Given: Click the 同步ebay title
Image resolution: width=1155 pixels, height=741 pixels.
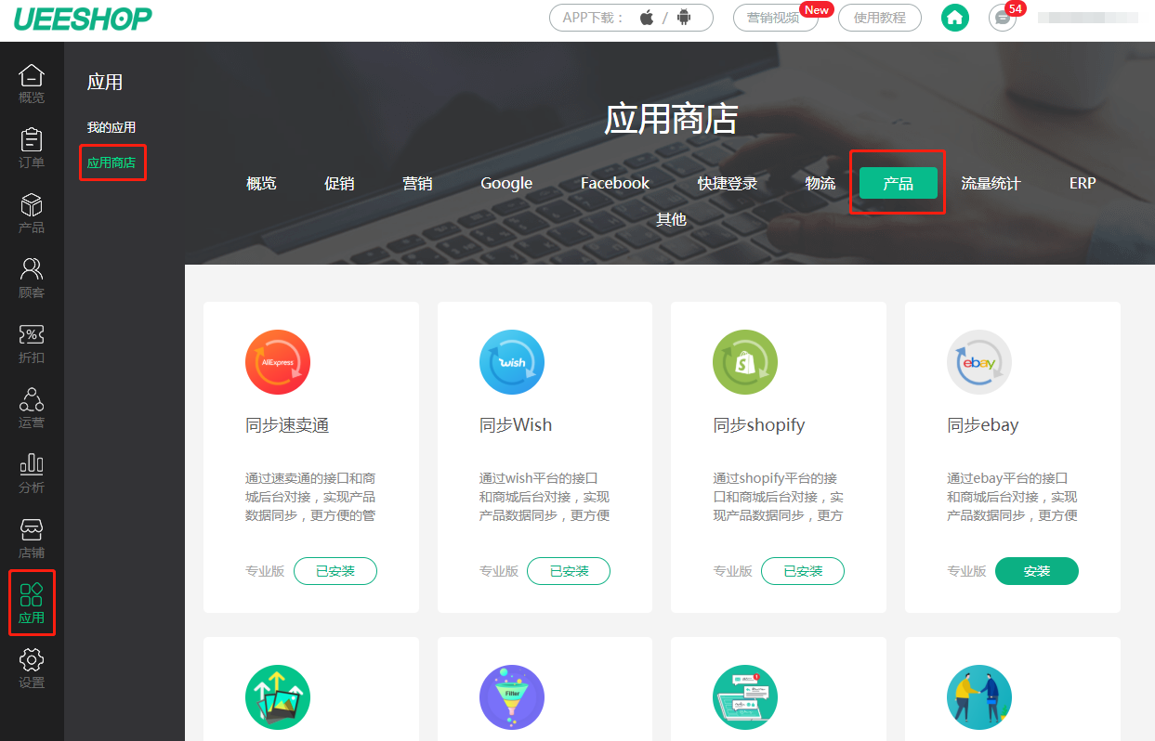Looking at the screenshot, I should (983, 425).
